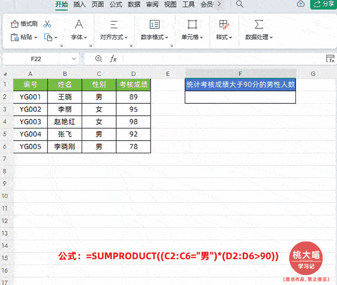337x285 pixels.
Task: Click the Paste (粘贴) clipboard icon
Action: [15, 37]
